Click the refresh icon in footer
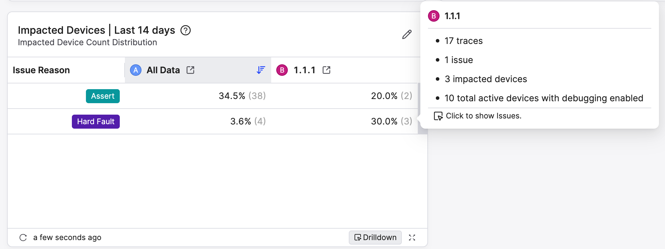The height and width of the screenshot is (249, 665). 23,238
